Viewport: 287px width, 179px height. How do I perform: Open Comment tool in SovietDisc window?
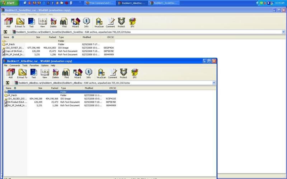click(110, 23)
